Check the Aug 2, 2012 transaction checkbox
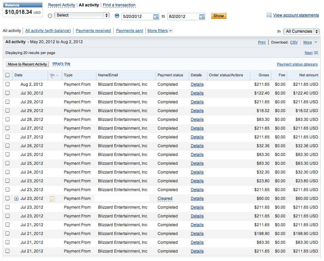 point(7,84)
